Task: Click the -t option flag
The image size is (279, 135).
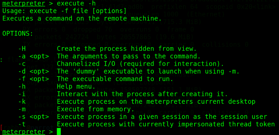Action: tap(22, 124)
